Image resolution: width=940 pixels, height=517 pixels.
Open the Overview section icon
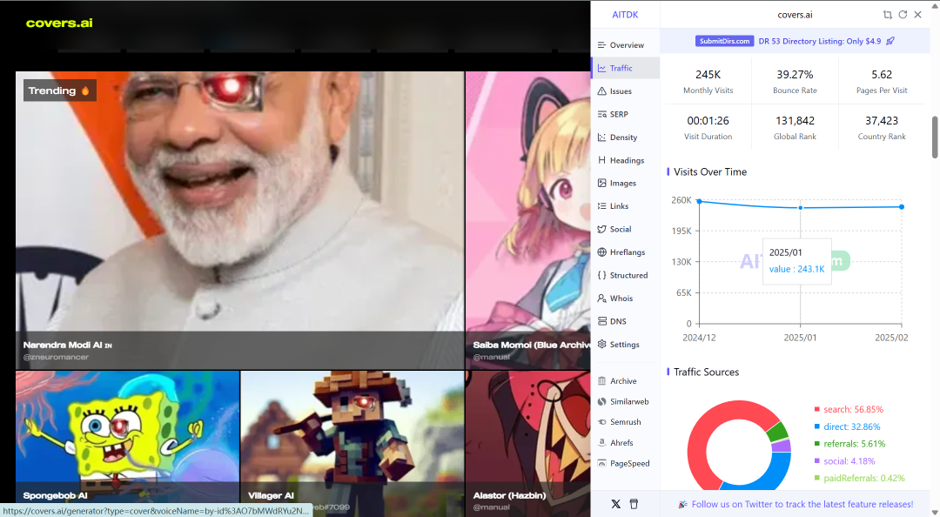point(602,45)
